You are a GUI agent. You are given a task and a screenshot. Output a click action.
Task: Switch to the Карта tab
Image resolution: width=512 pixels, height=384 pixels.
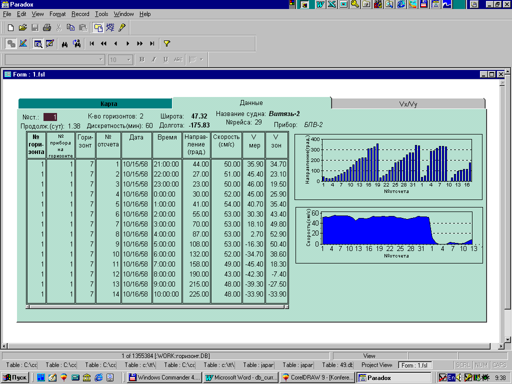pos(108,104)
